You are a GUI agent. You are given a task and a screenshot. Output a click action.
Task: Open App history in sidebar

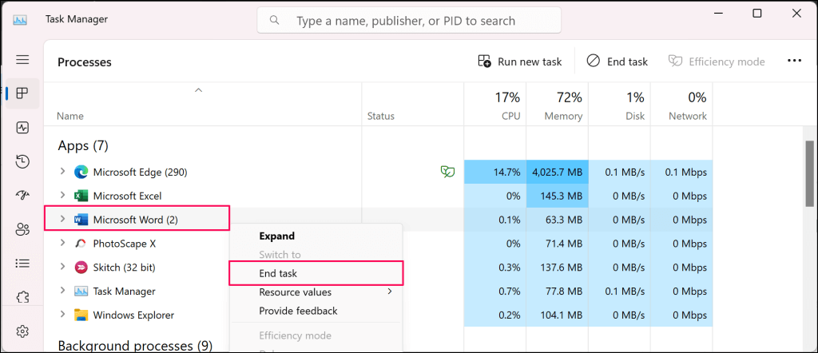(x=22, y=161)
